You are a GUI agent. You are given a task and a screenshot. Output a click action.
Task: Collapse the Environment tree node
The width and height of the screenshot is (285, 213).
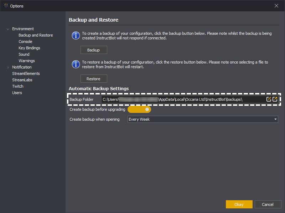(8, 29)
